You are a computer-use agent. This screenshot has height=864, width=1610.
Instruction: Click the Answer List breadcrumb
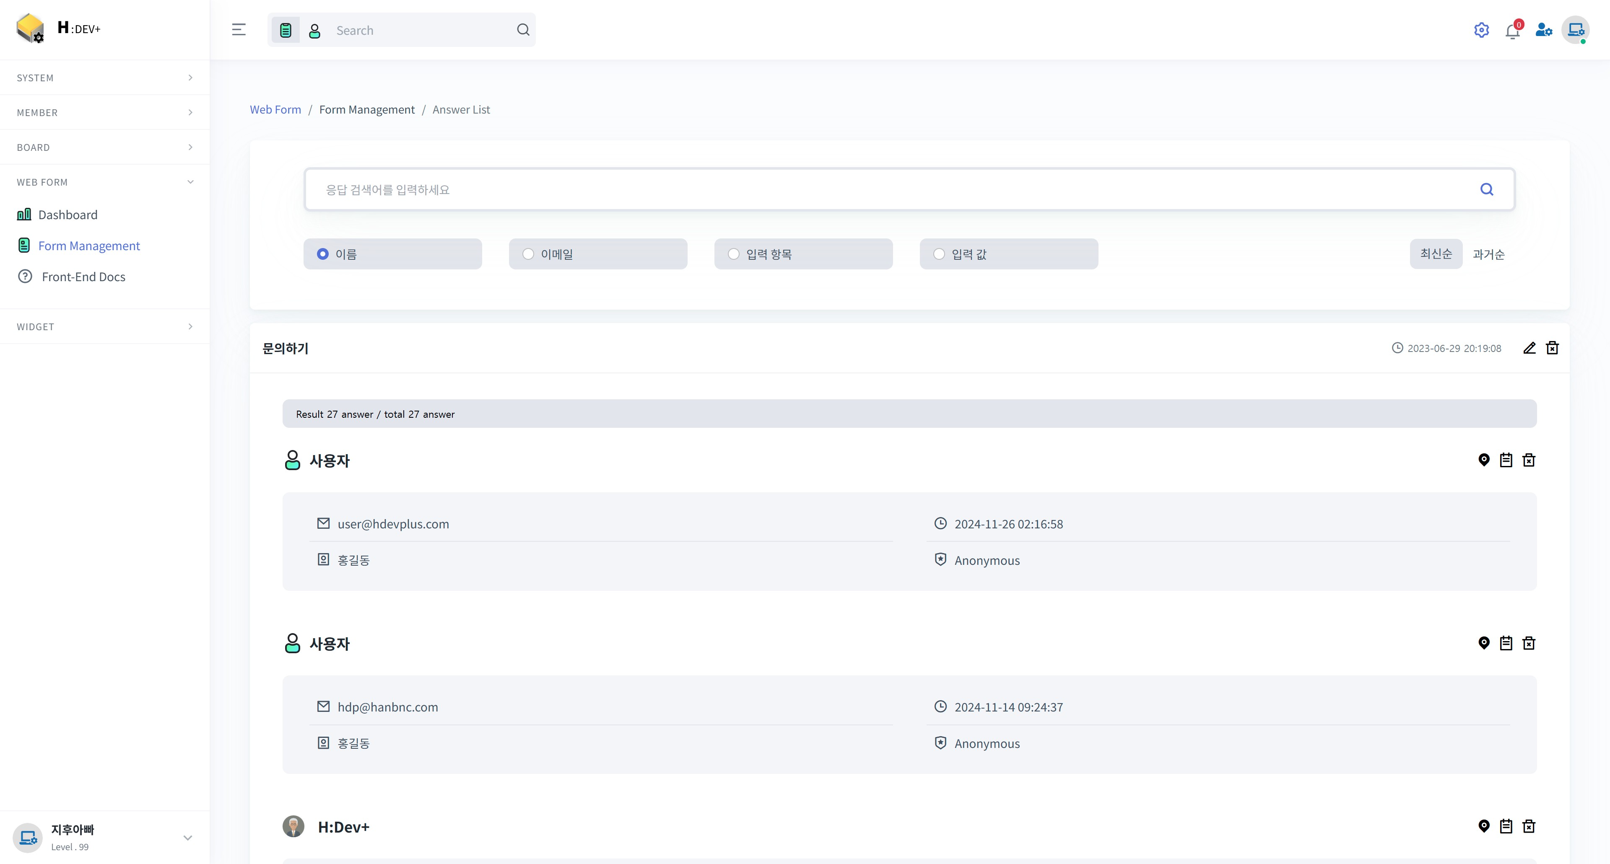pos(461,109)
